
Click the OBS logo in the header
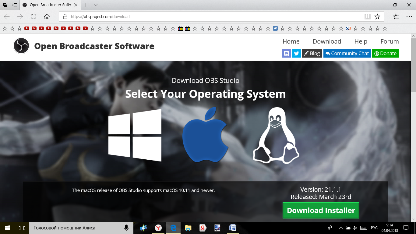[x=21, y=46]
